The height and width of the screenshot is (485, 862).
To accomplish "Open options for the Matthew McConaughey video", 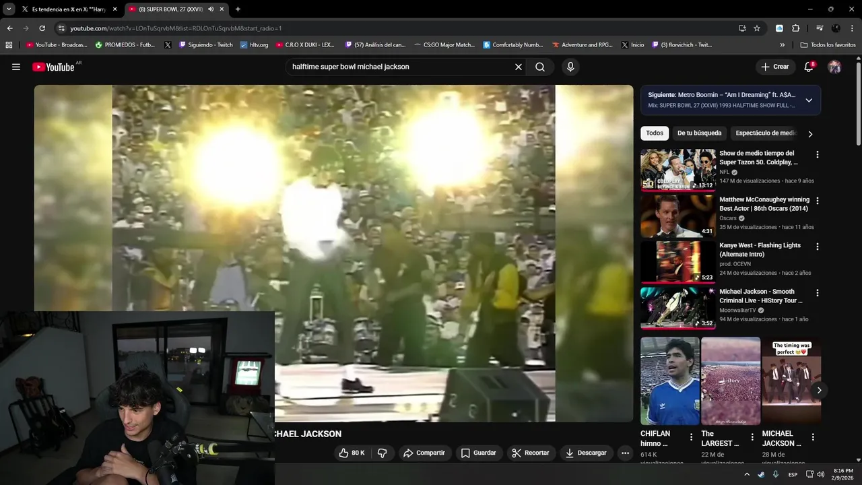I will click(818, 201).
